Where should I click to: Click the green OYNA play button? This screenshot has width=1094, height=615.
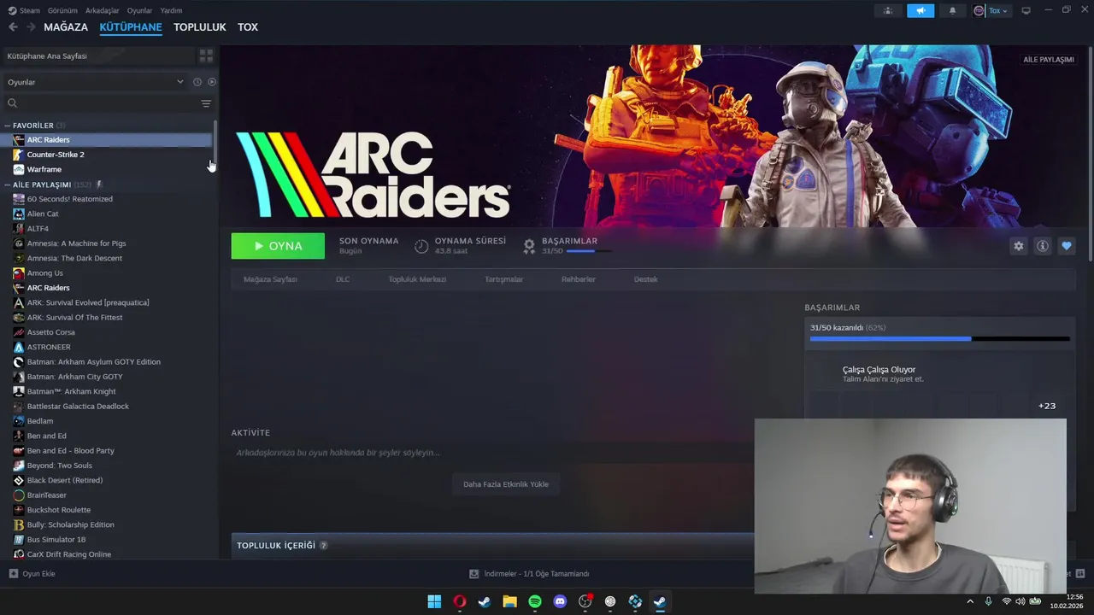278,246
